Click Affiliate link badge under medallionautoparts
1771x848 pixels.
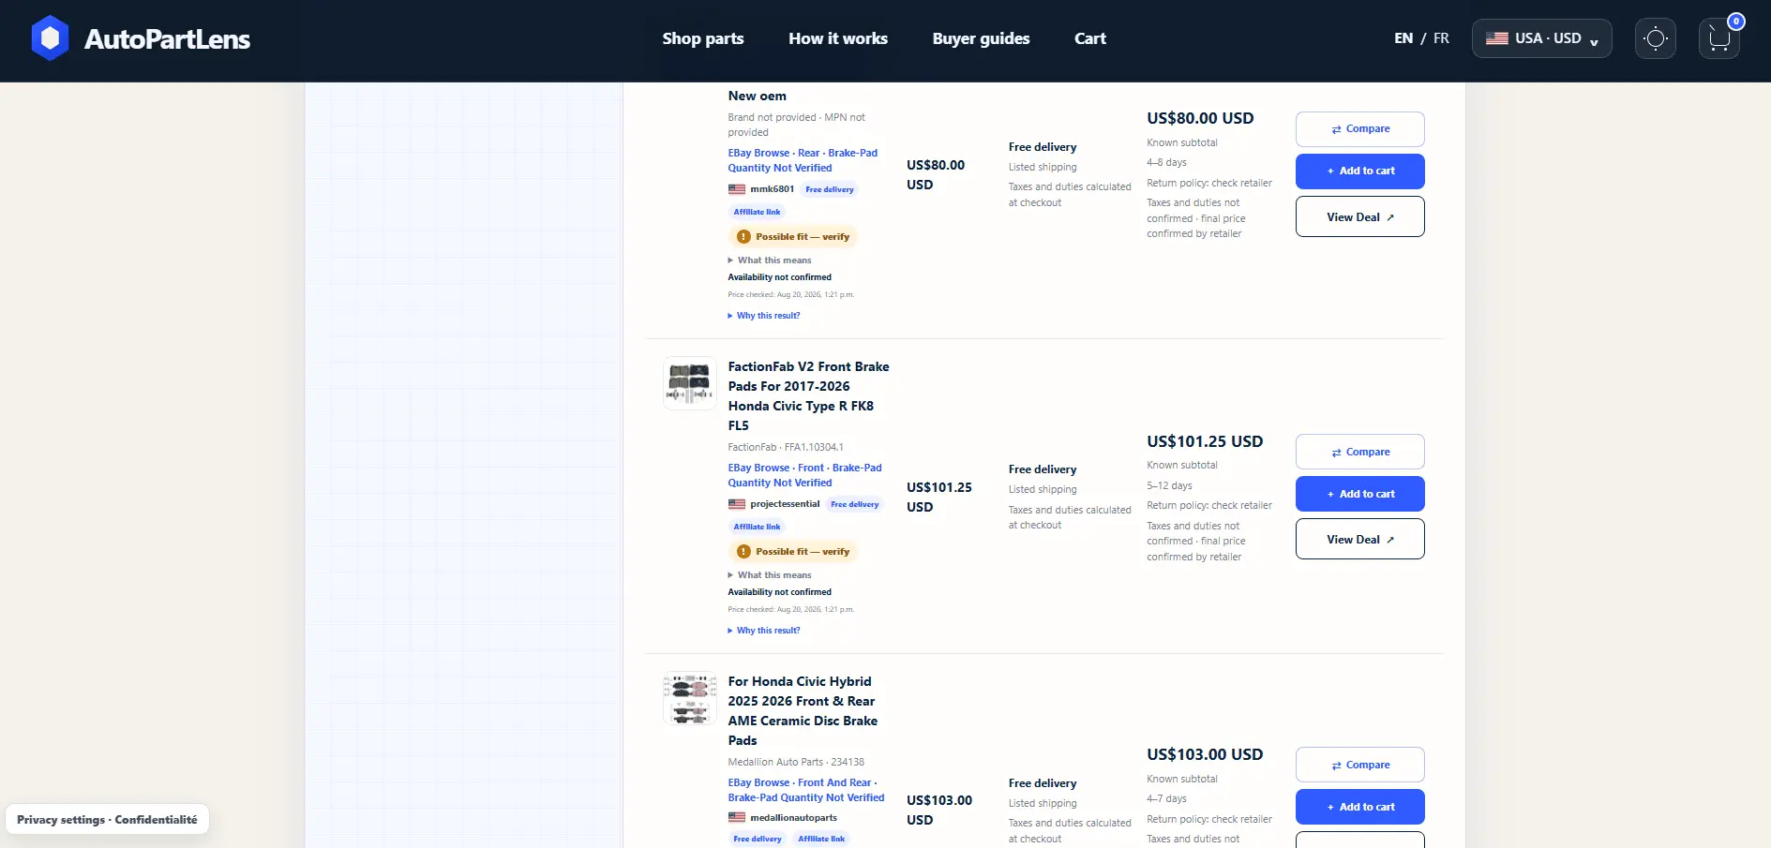(821, 840)
